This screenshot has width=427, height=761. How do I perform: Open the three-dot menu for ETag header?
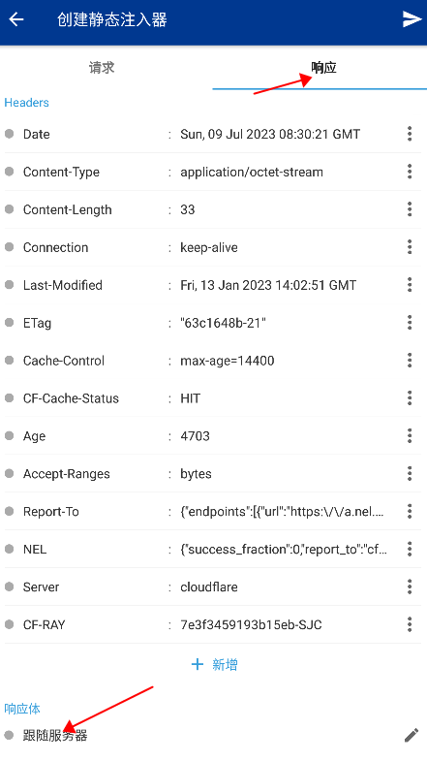coord(410,322)
